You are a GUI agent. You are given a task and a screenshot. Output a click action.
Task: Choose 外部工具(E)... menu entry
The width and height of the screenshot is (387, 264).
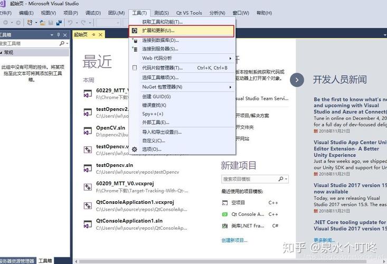point(182,122)
